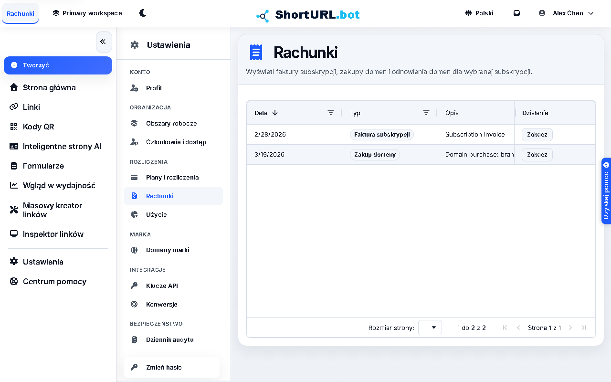611x382 pixels.
Task: Click the home icon beside Strona główna
Action: (x=14, y=87)
